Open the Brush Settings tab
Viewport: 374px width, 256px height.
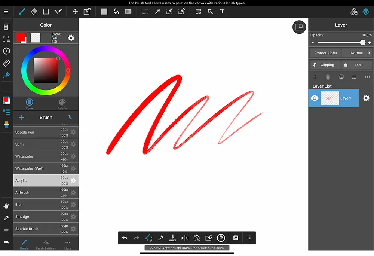click(x=46, y=244)
